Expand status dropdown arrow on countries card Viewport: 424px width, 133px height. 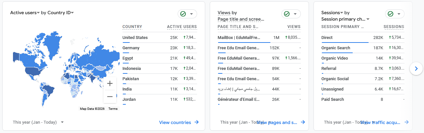192,14
